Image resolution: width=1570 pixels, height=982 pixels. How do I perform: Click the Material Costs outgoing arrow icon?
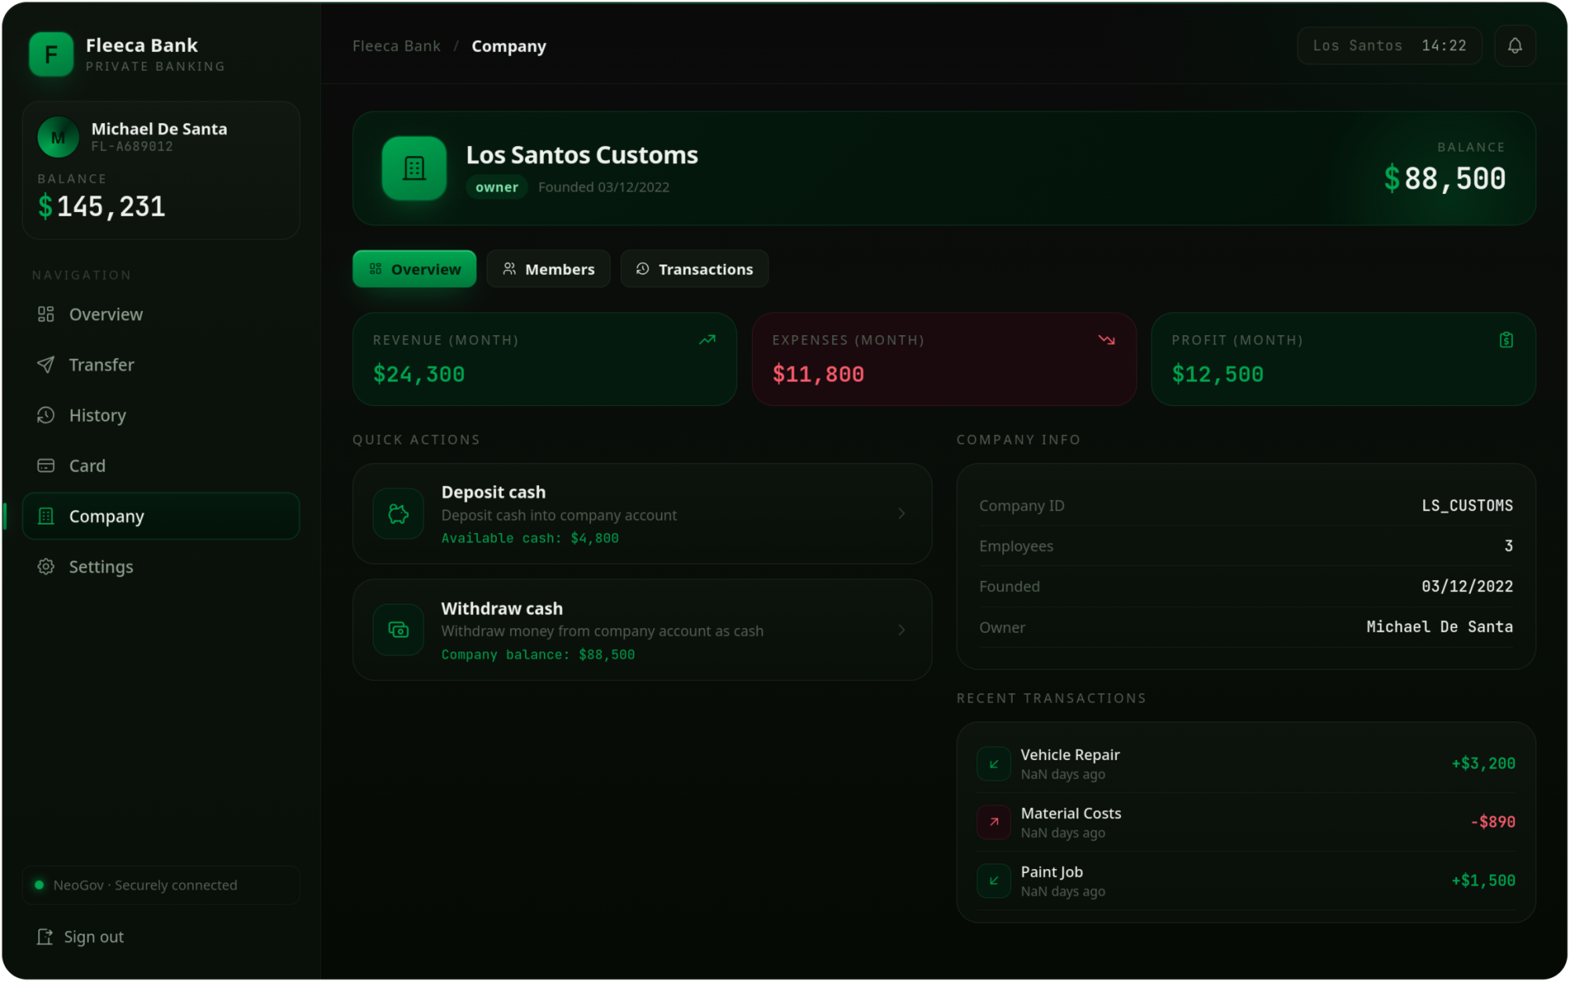tap(994, 822)
